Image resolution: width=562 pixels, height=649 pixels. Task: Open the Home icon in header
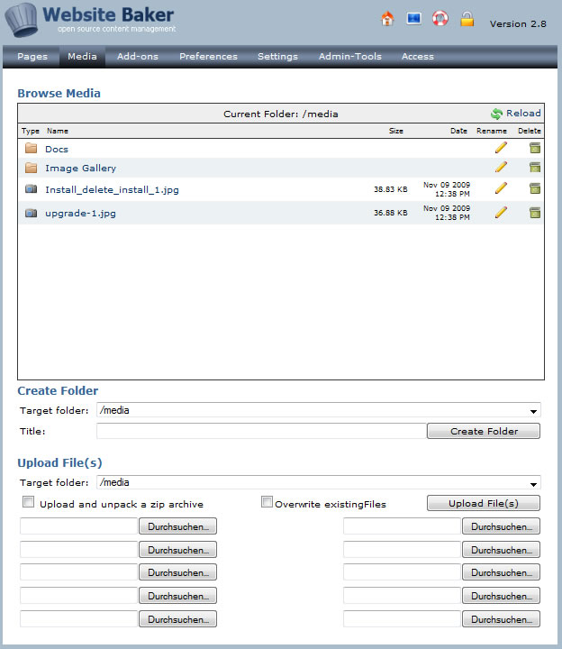387,19
